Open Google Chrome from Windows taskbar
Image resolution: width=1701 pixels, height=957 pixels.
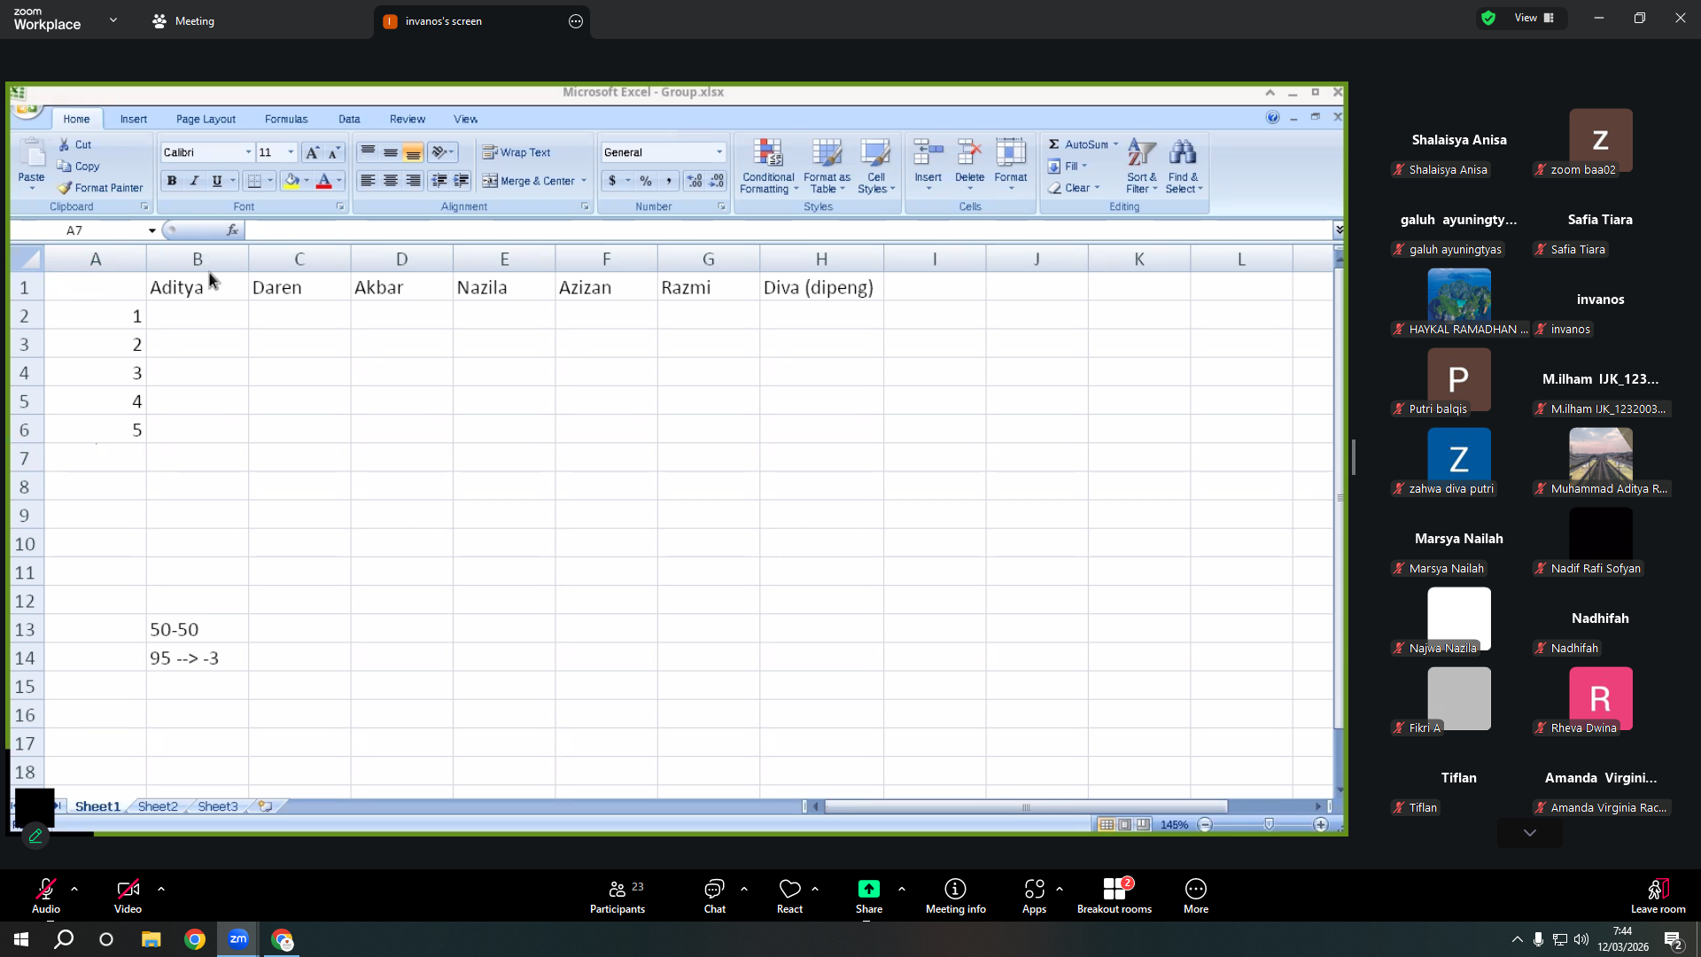195,939
